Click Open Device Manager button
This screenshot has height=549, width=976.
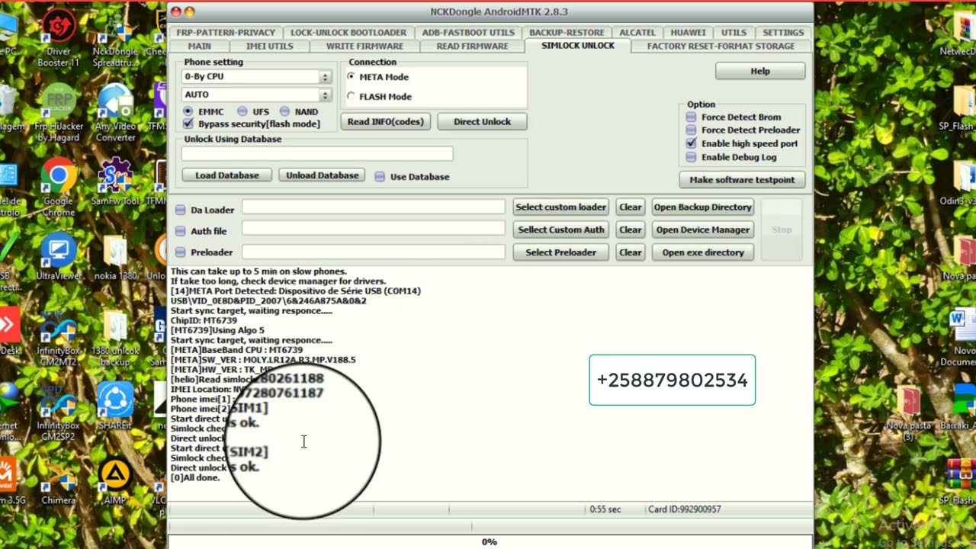pyautogui.click(x=703, y=230)
